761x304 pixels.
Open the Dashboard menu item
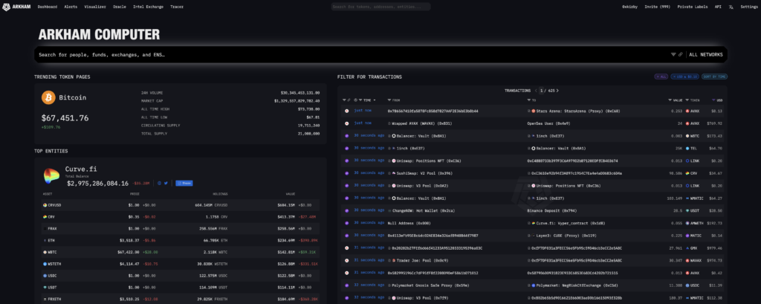[48, 7]
